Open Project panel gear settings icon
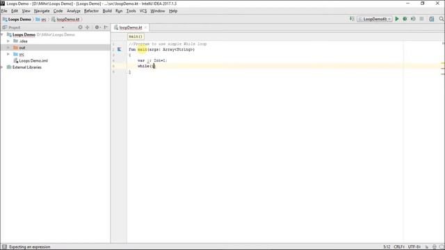The image size is (445, 250). point(97,27)
